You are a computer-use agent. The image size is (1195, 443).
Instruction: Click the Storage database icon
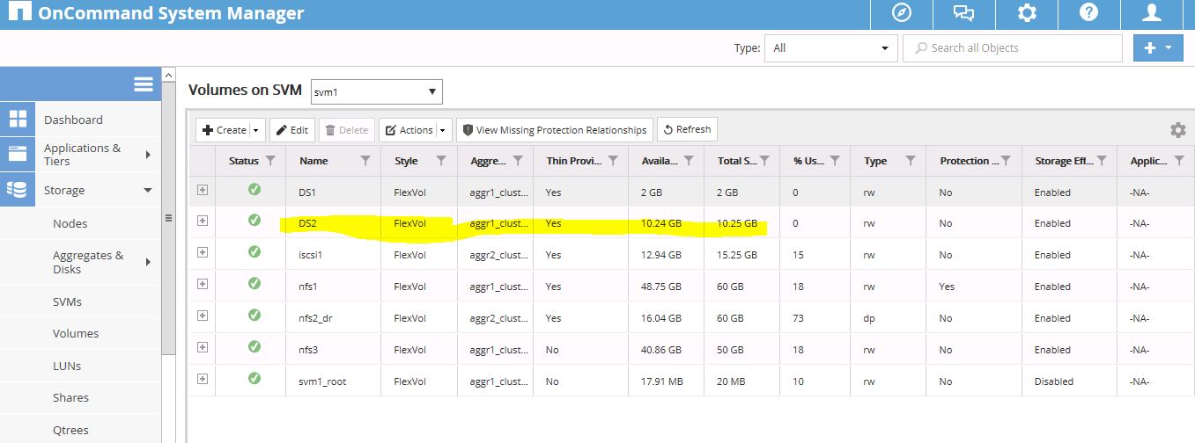[x=18, y=190]
